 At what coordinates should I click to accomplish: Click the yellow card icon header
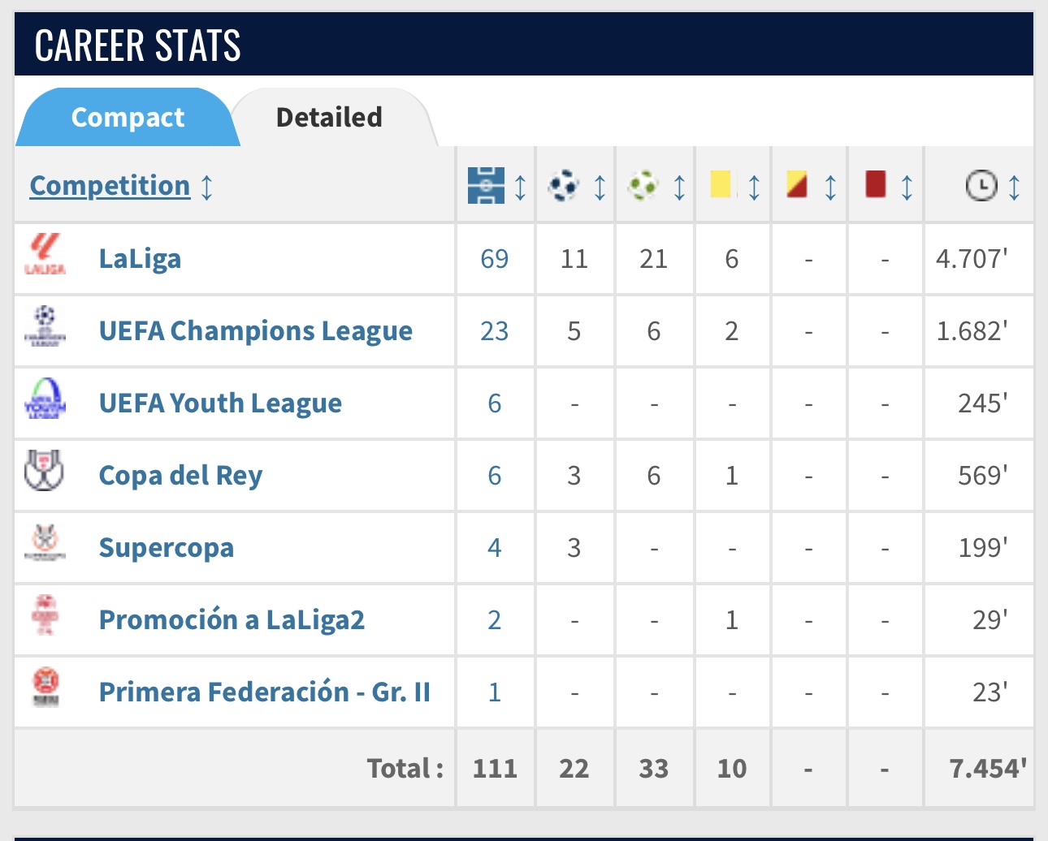pyautogui.click(x=721, y=184)
